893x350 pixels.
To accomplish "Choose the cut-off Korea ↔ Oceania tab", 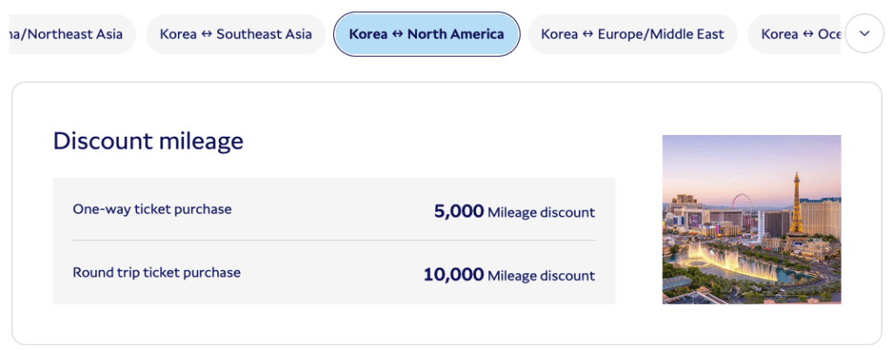I will (x=798, y=35).
